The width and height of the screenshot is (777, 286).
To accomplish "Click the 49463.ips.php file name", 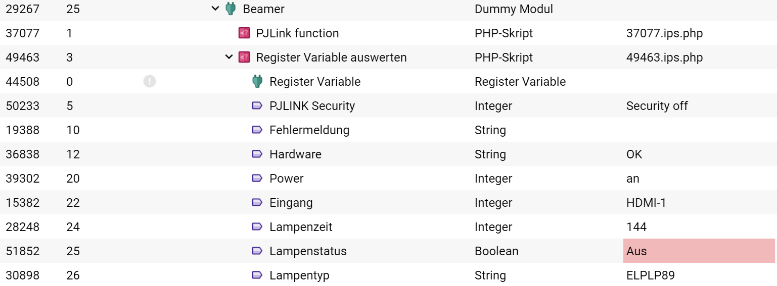I will click(664, 58).
